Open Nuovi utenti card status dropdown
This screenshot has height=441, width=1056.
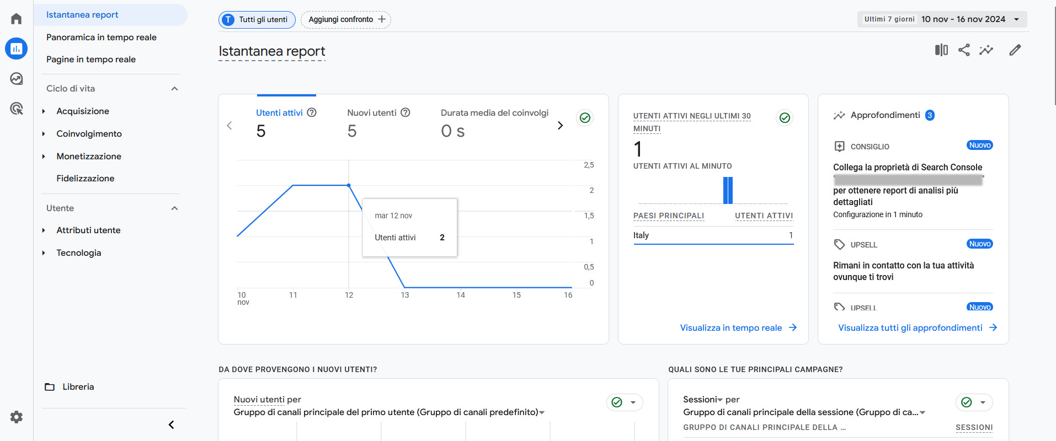pyautogui.click(x=633, y=402)
